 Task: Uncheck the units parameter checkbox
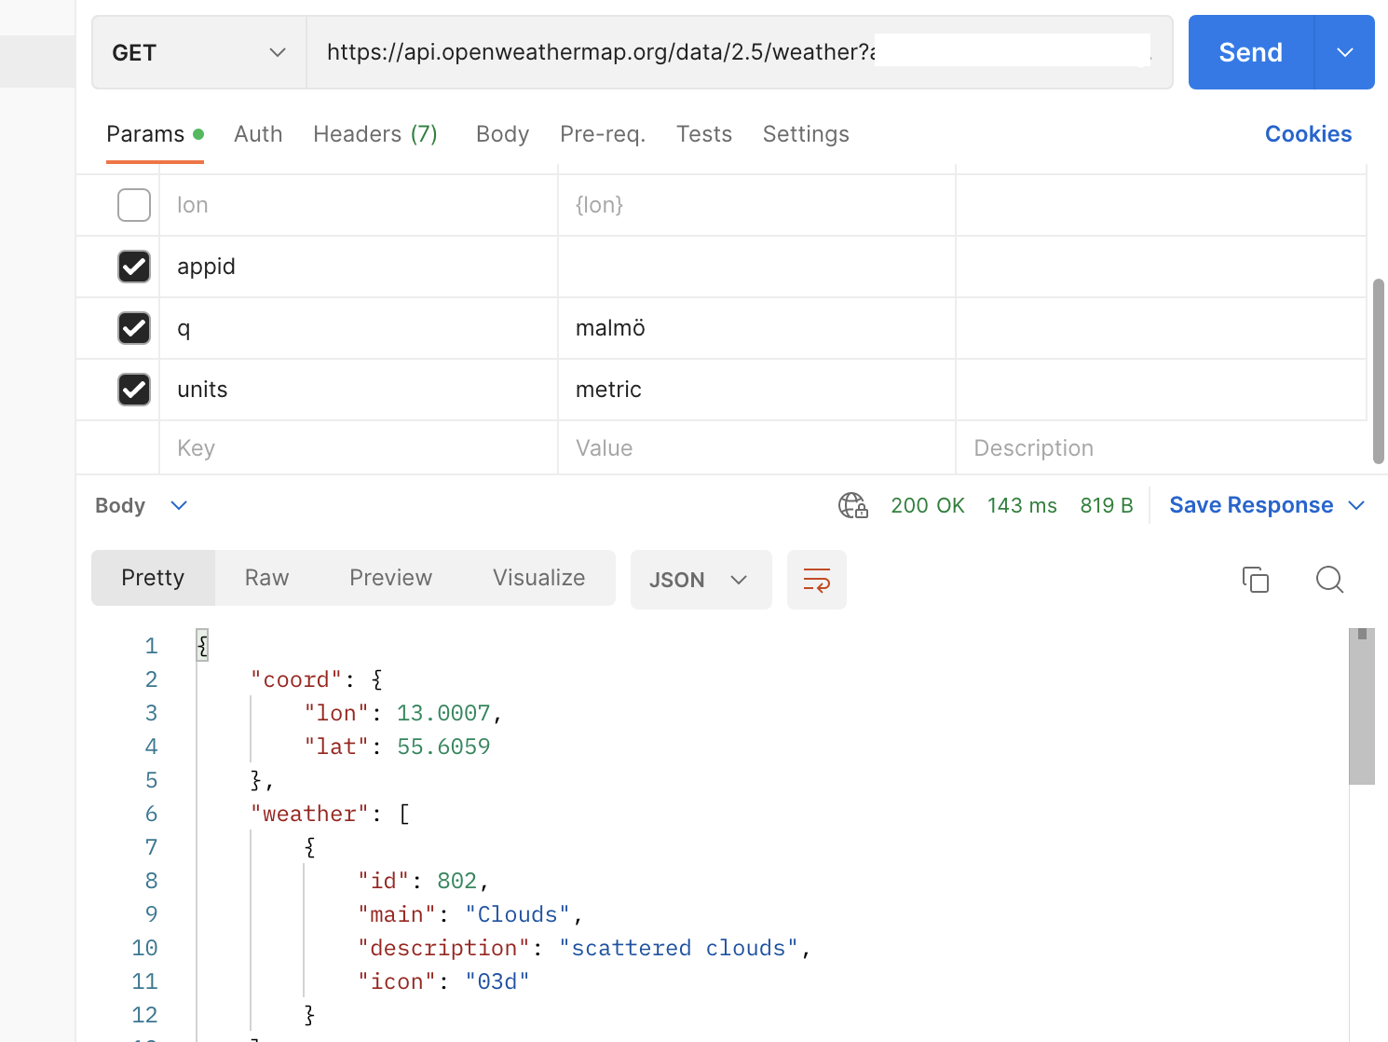click(x=134, y=390)
